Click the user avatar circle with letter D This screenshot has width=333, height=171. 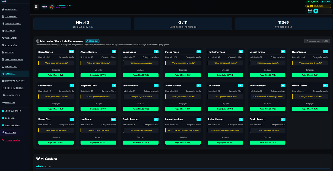316,11
